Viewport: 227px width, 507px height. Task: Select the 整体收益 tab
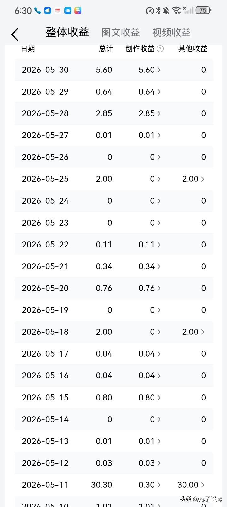pos(67,32)
